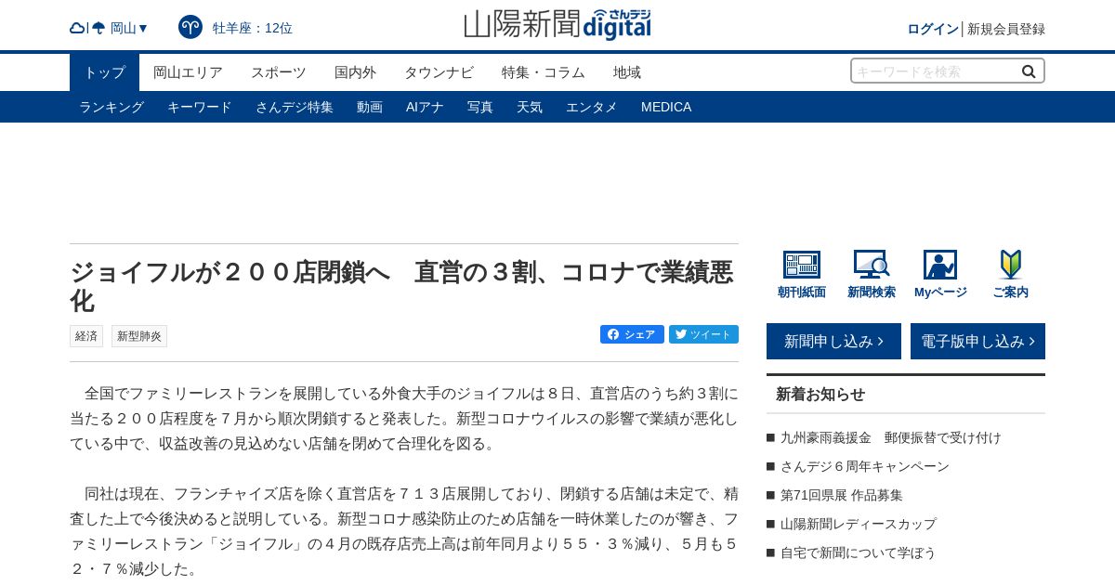Click the 電子版申し込み button
This screenshot has width=1115, height=585.
[x=977, y=341]
